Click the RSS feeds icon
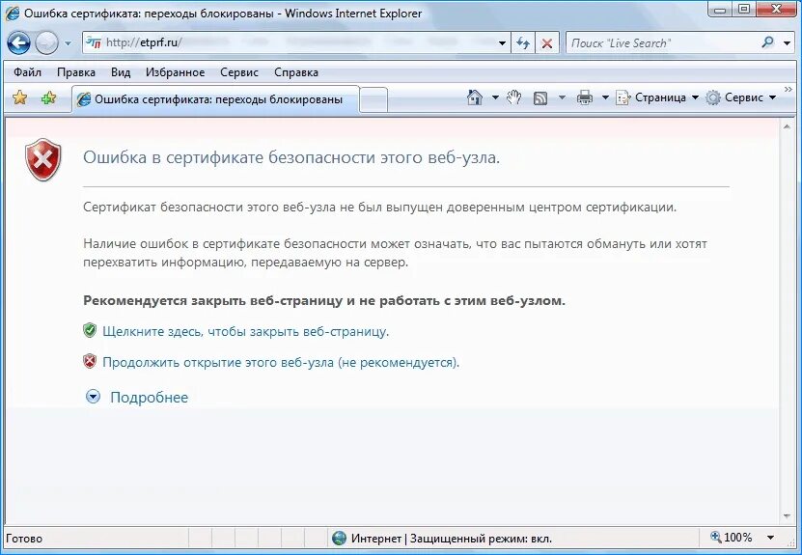The image size is (802, 555). pyautogui.click(x=540, y=97)
